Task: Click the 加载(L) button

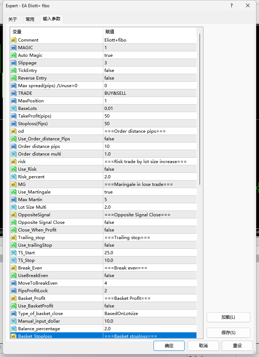Action: coord(228,317)
